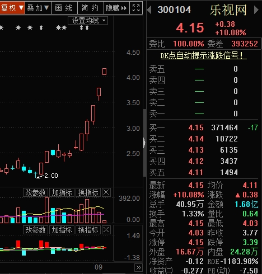Click 加指标 on the MACD indicator panel
262x274 pixels.
click(62, 230)
